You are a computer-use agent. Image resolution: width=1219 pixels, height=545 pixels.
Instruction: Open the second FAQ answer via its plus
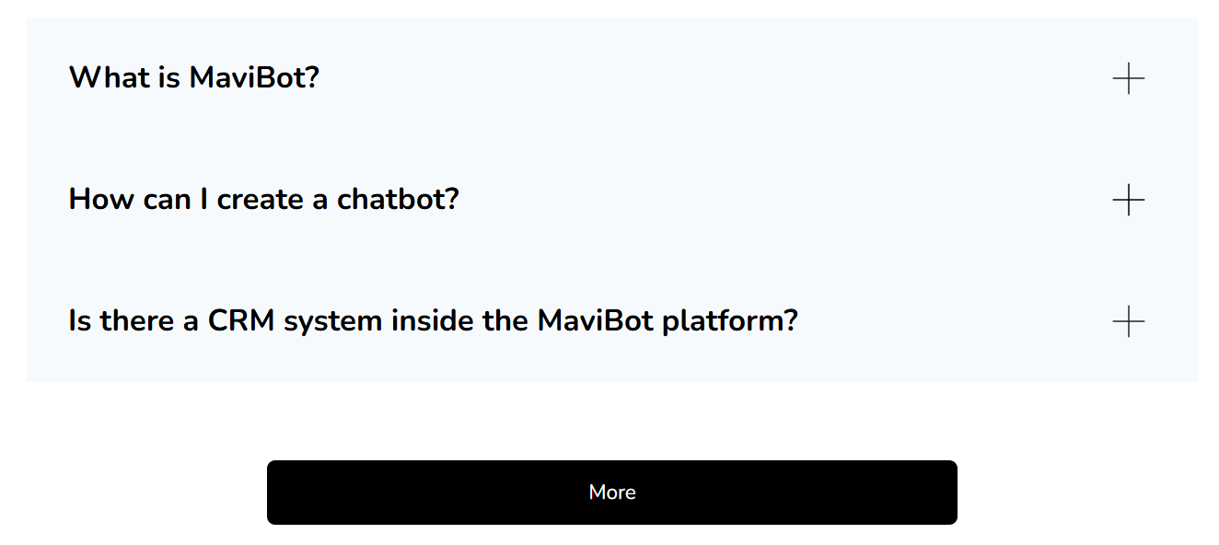coord(1128,200)
